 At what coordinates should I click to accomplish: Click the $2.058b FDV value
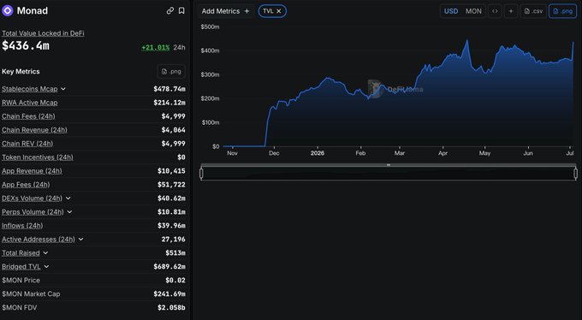171,307
